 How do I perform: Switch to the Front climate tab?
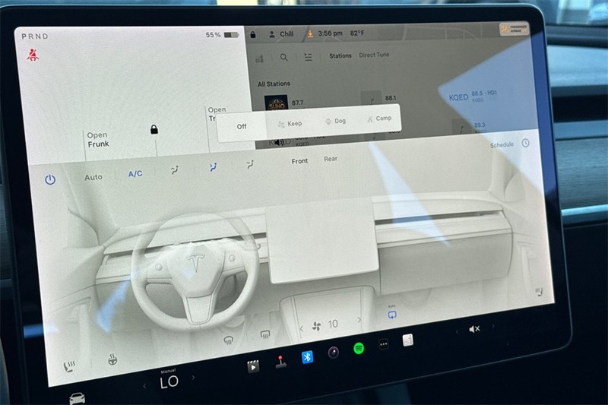[299, 161]
